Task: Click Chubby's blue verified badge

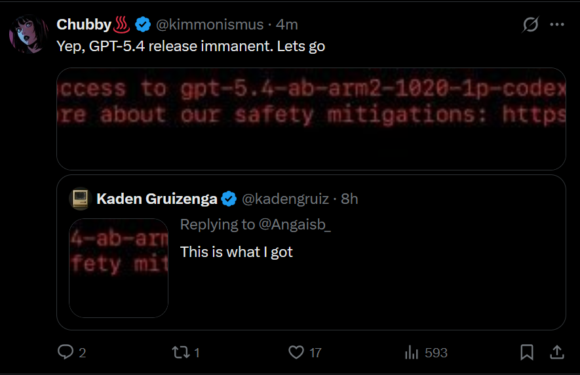Action: coord(143,25)
